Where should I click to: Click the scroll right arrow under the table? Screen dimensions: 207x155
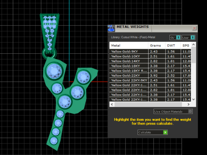188,104
